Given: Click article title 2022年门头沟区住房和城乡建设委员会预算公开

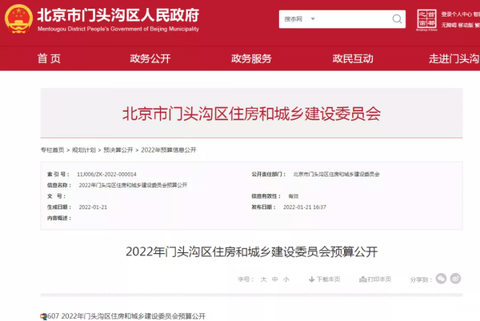Looking at the screenshot, I should 251,252.
